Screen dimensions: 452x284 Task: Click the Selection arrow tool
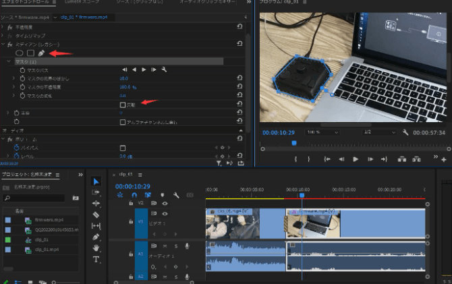point(96,181)
